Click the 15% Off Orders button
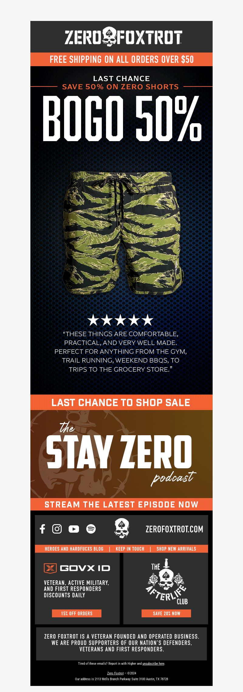 [x=77, y=613]
